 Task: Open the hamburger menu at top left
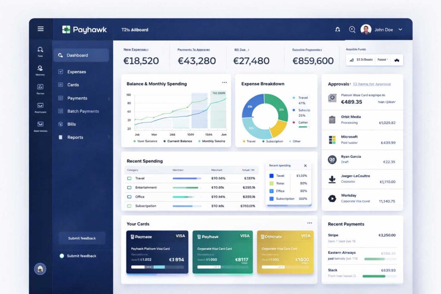point(40,28)
